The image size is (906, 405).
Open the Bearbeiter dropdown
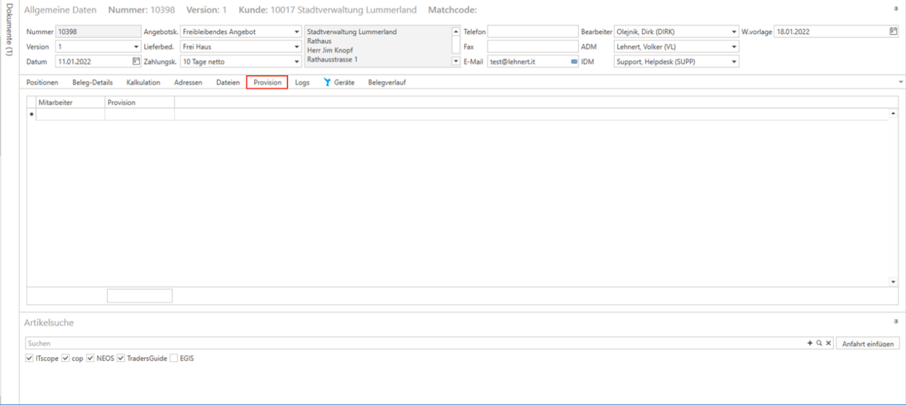(x=734, y=32)
